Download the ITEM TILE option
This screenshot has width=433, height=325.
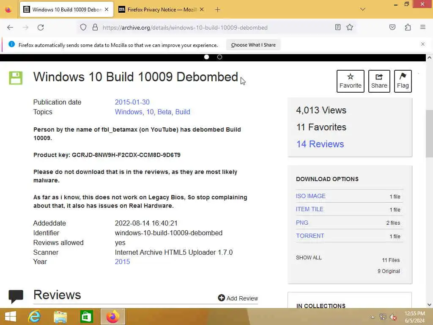coord(309,209)
